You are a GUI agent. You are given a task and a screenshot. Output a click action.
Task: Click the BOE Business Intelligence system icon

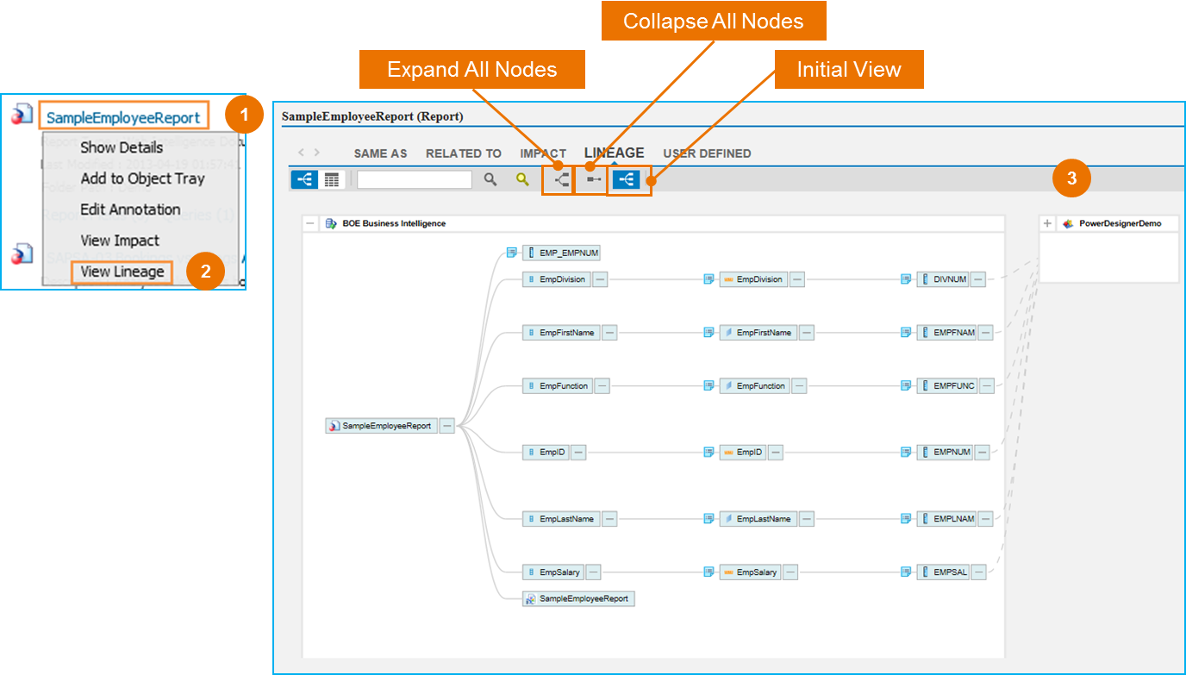(331, 223)
